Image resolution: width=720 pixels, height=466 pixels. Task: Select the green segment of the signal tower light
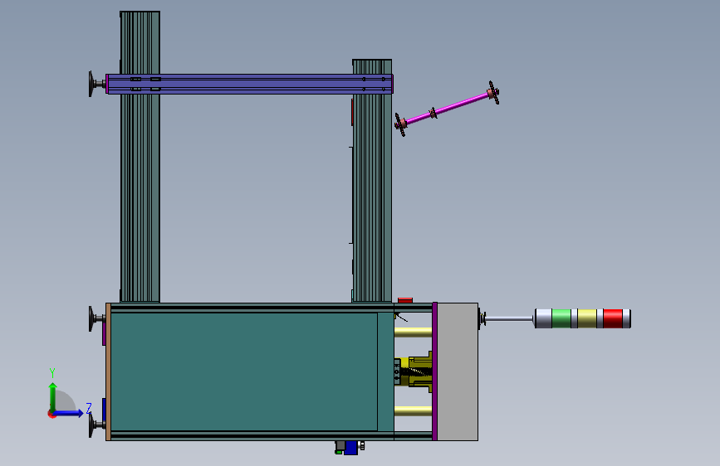(561, 318)
